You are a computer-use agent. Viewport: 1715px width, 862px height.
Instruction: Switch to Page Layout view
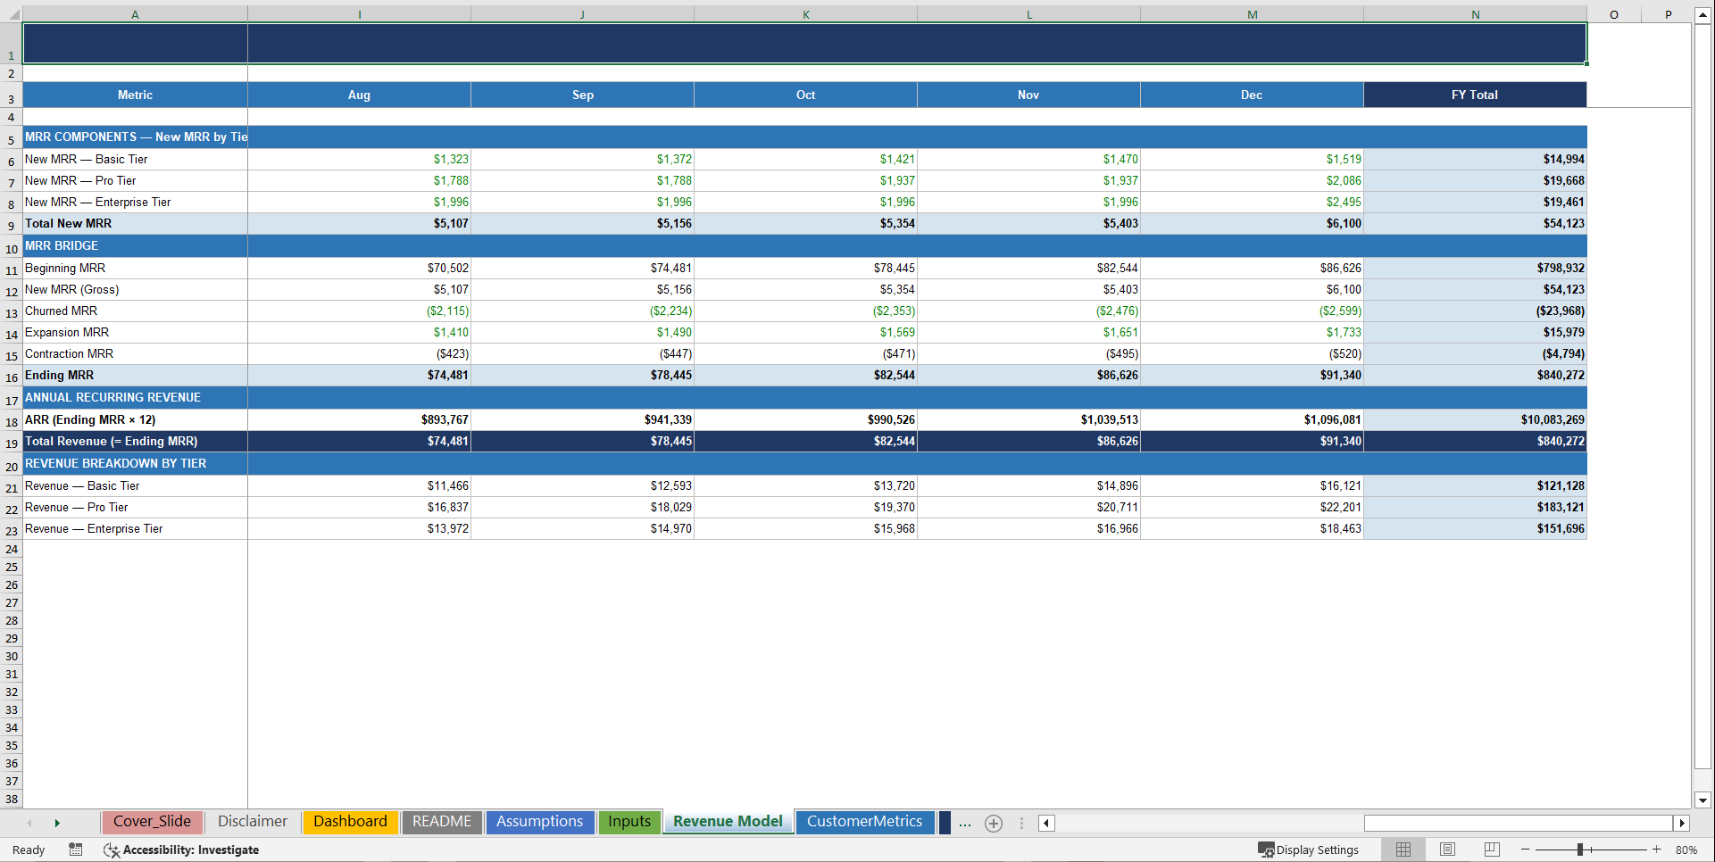1447,850
